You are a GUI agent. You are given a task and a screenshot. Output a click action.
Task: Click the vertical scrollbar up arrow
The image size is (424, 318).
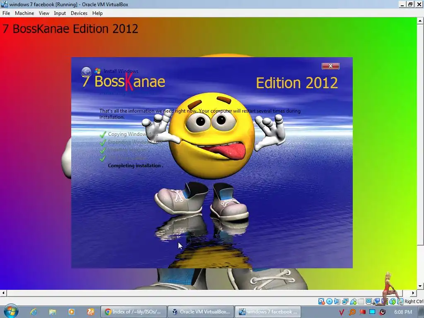(x=420, y=21)
